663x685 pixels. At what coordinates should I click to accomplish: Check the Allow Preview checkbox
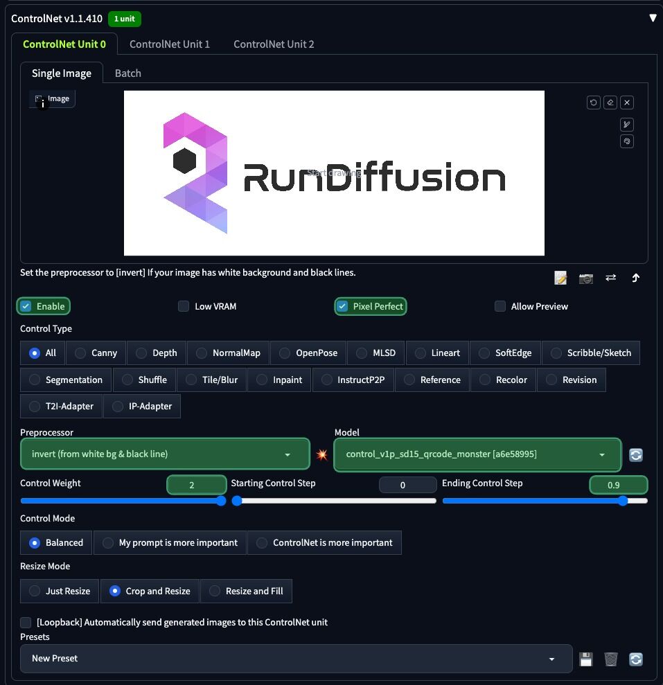pos(500,306)
